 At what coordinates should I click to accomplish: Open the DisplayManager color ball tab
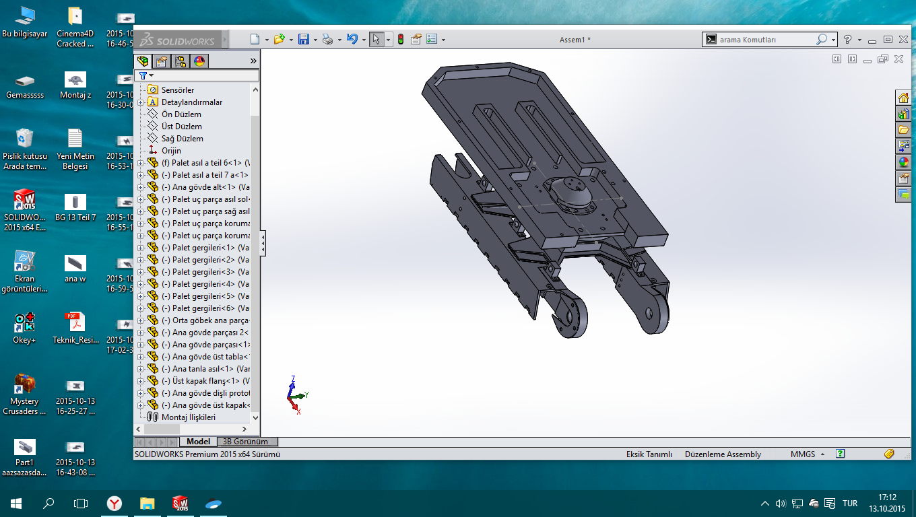point(199,61)
